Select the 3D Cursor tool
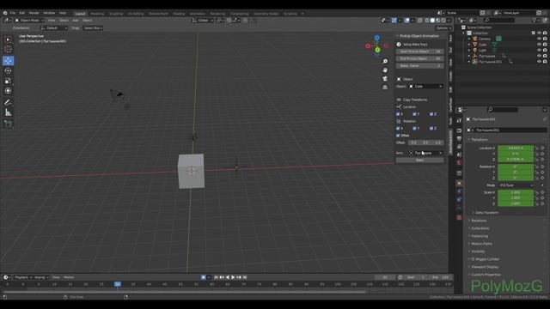The image size is (550, 309). 8,50
